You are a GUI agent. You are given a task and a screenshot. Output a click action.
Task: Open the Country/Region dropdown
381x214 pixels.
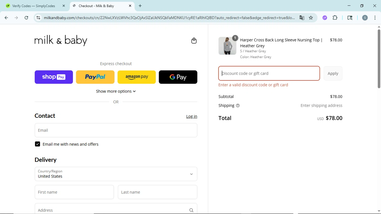pyautogui.click(x=116, y=174)
